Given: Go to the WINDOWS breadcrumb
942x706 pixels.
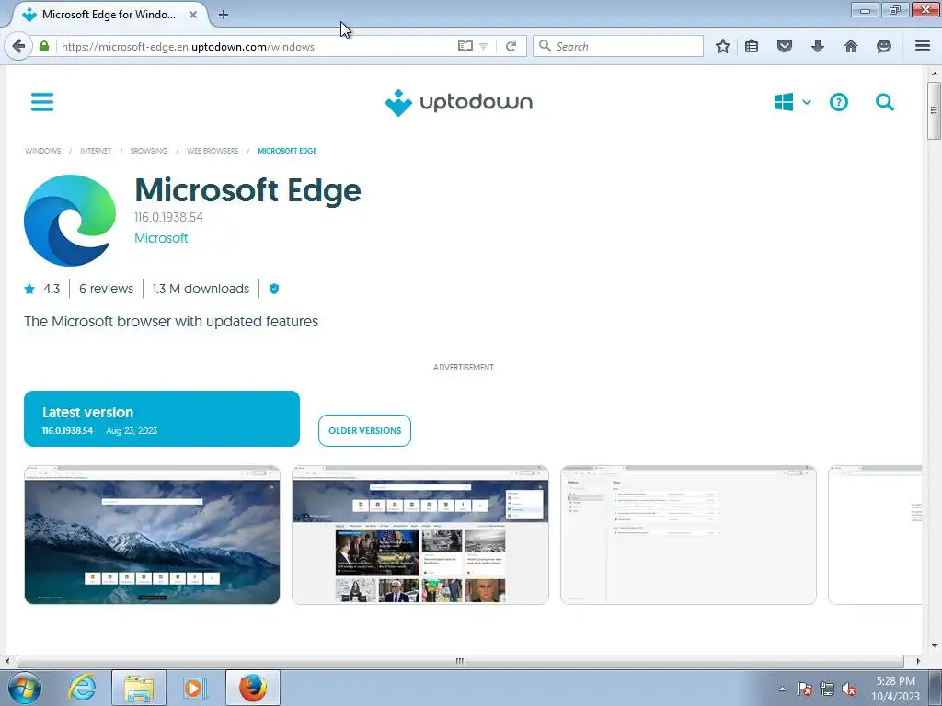Looking at the screenshot, I should [42, 151].
